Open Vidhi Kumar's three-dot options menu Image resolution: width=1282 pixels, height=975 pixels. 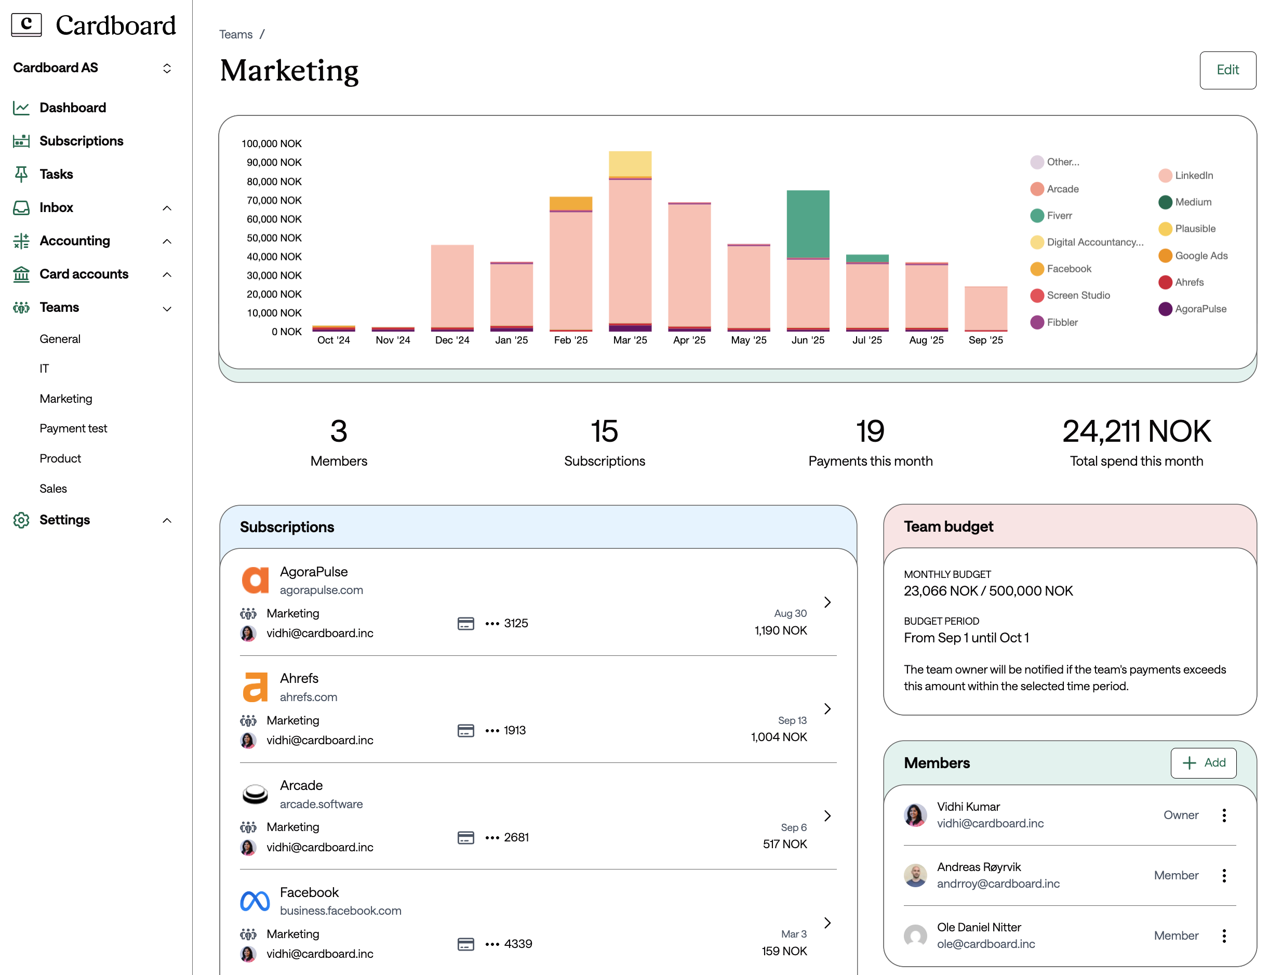[1224, 815]
